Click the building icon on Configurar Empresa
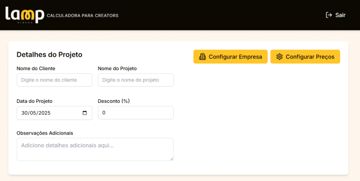Image resolution: width=360 pixels, height=181 pixels. coord(202,56)
